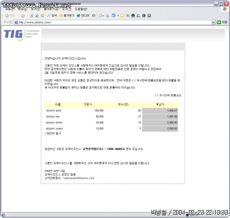Stop loading with the red X icon

click(31, 16)
